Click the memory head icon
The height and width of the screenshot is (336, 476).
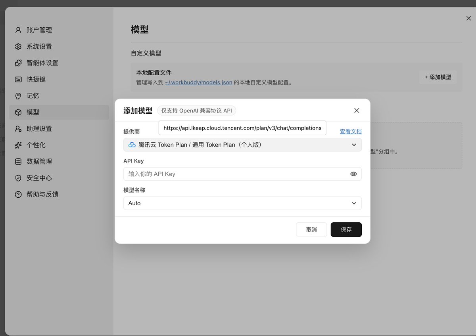point(18,96)
